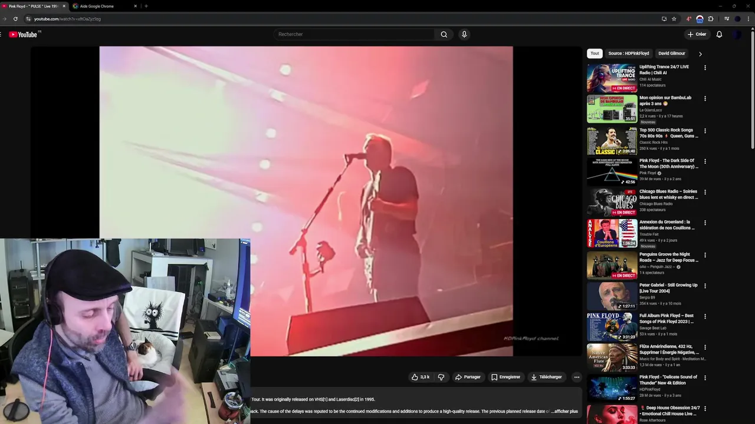Expand description with ...afficher plus
The width and height of the screenshot is (755, 424).
564,412
